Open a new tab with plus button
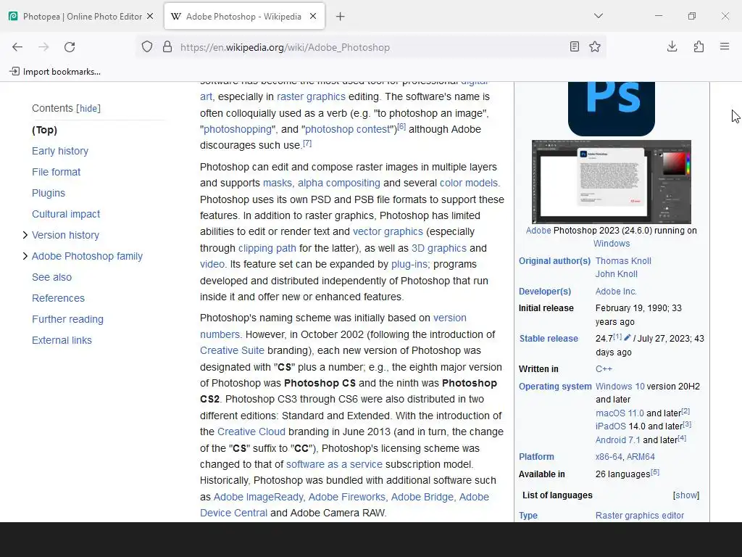This screenshot has height=557, width=742. coord(341,17)
